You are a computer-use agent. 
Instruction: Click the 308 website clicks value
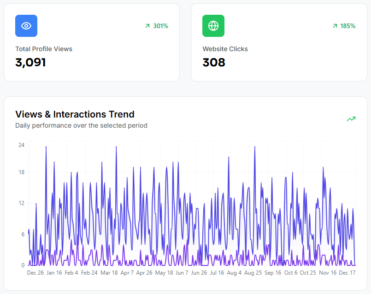click(x=214, y=63)
